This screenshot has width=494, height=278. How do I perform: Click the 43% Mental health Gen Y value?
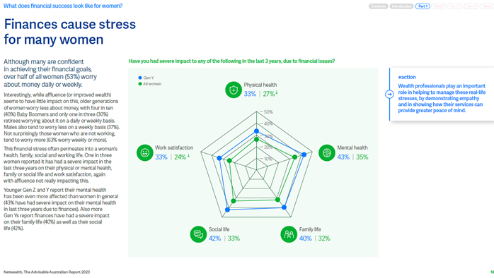pyautogui.click(x=343, y=157)
